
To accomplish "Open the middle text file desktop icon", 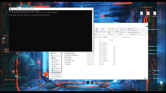I will click(x=148, y=14).
